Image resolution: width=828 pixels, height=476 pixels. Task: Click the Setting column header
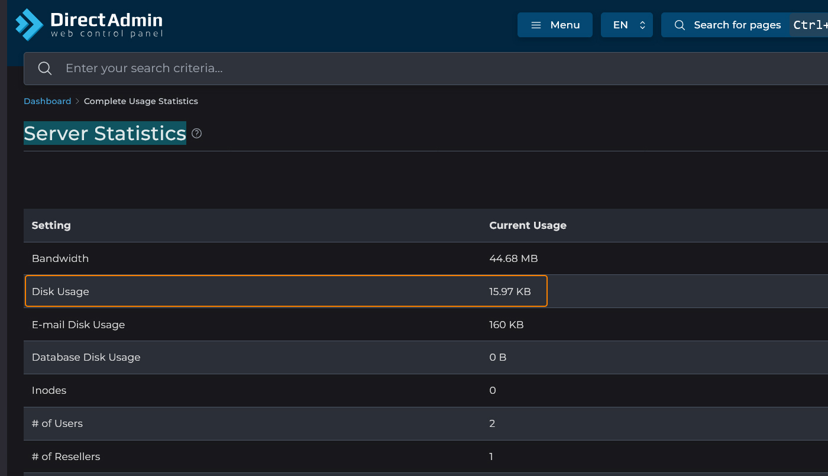tap(51, 225)
